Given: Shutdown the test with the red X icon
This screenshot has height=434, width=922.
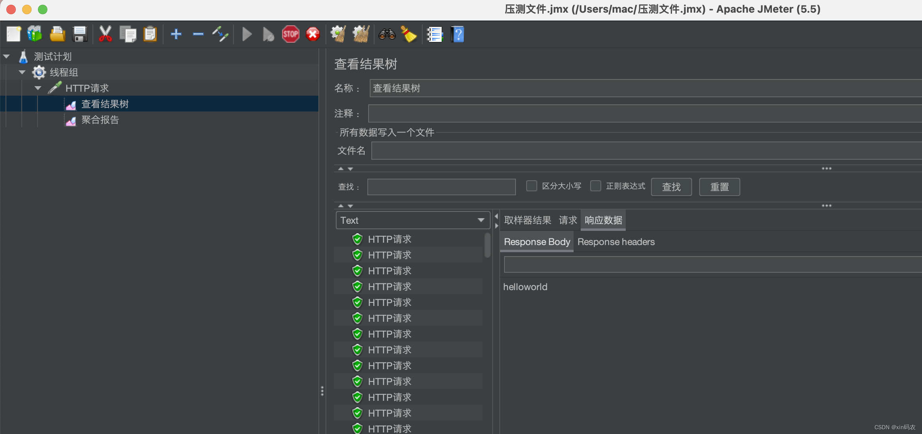Looking at the screenshot, I should (312, 34).
